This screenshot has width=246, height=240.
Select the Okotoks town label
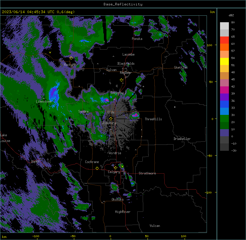point(118,200)
